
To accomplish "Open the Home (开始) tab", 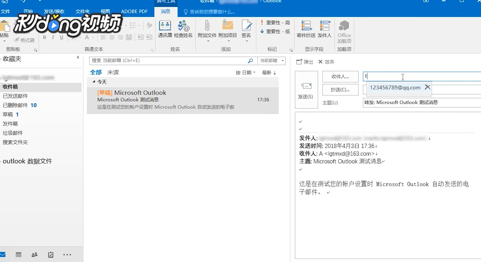I will (x=28, y=12).
